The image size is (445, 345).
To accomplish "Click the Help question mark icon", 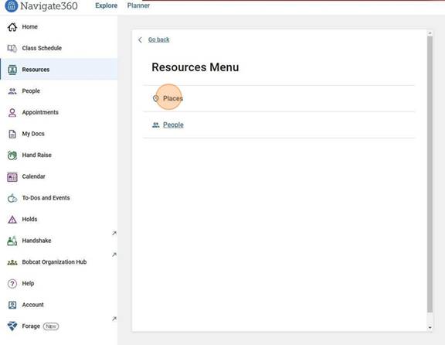I will pyautogui.click(x=12, y=284).
